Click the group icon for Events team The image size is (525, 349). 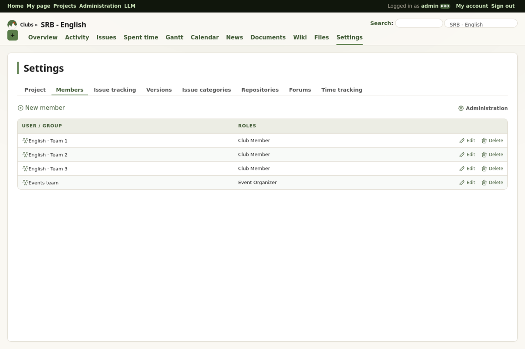point(25,182)
